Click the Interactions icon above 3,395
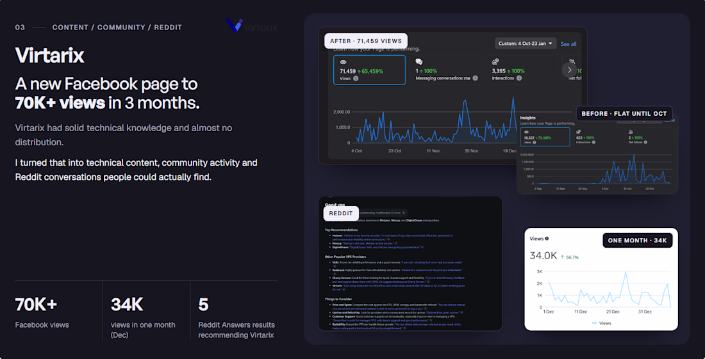This screenshot has width=705, height=359. tap(495, 62)
